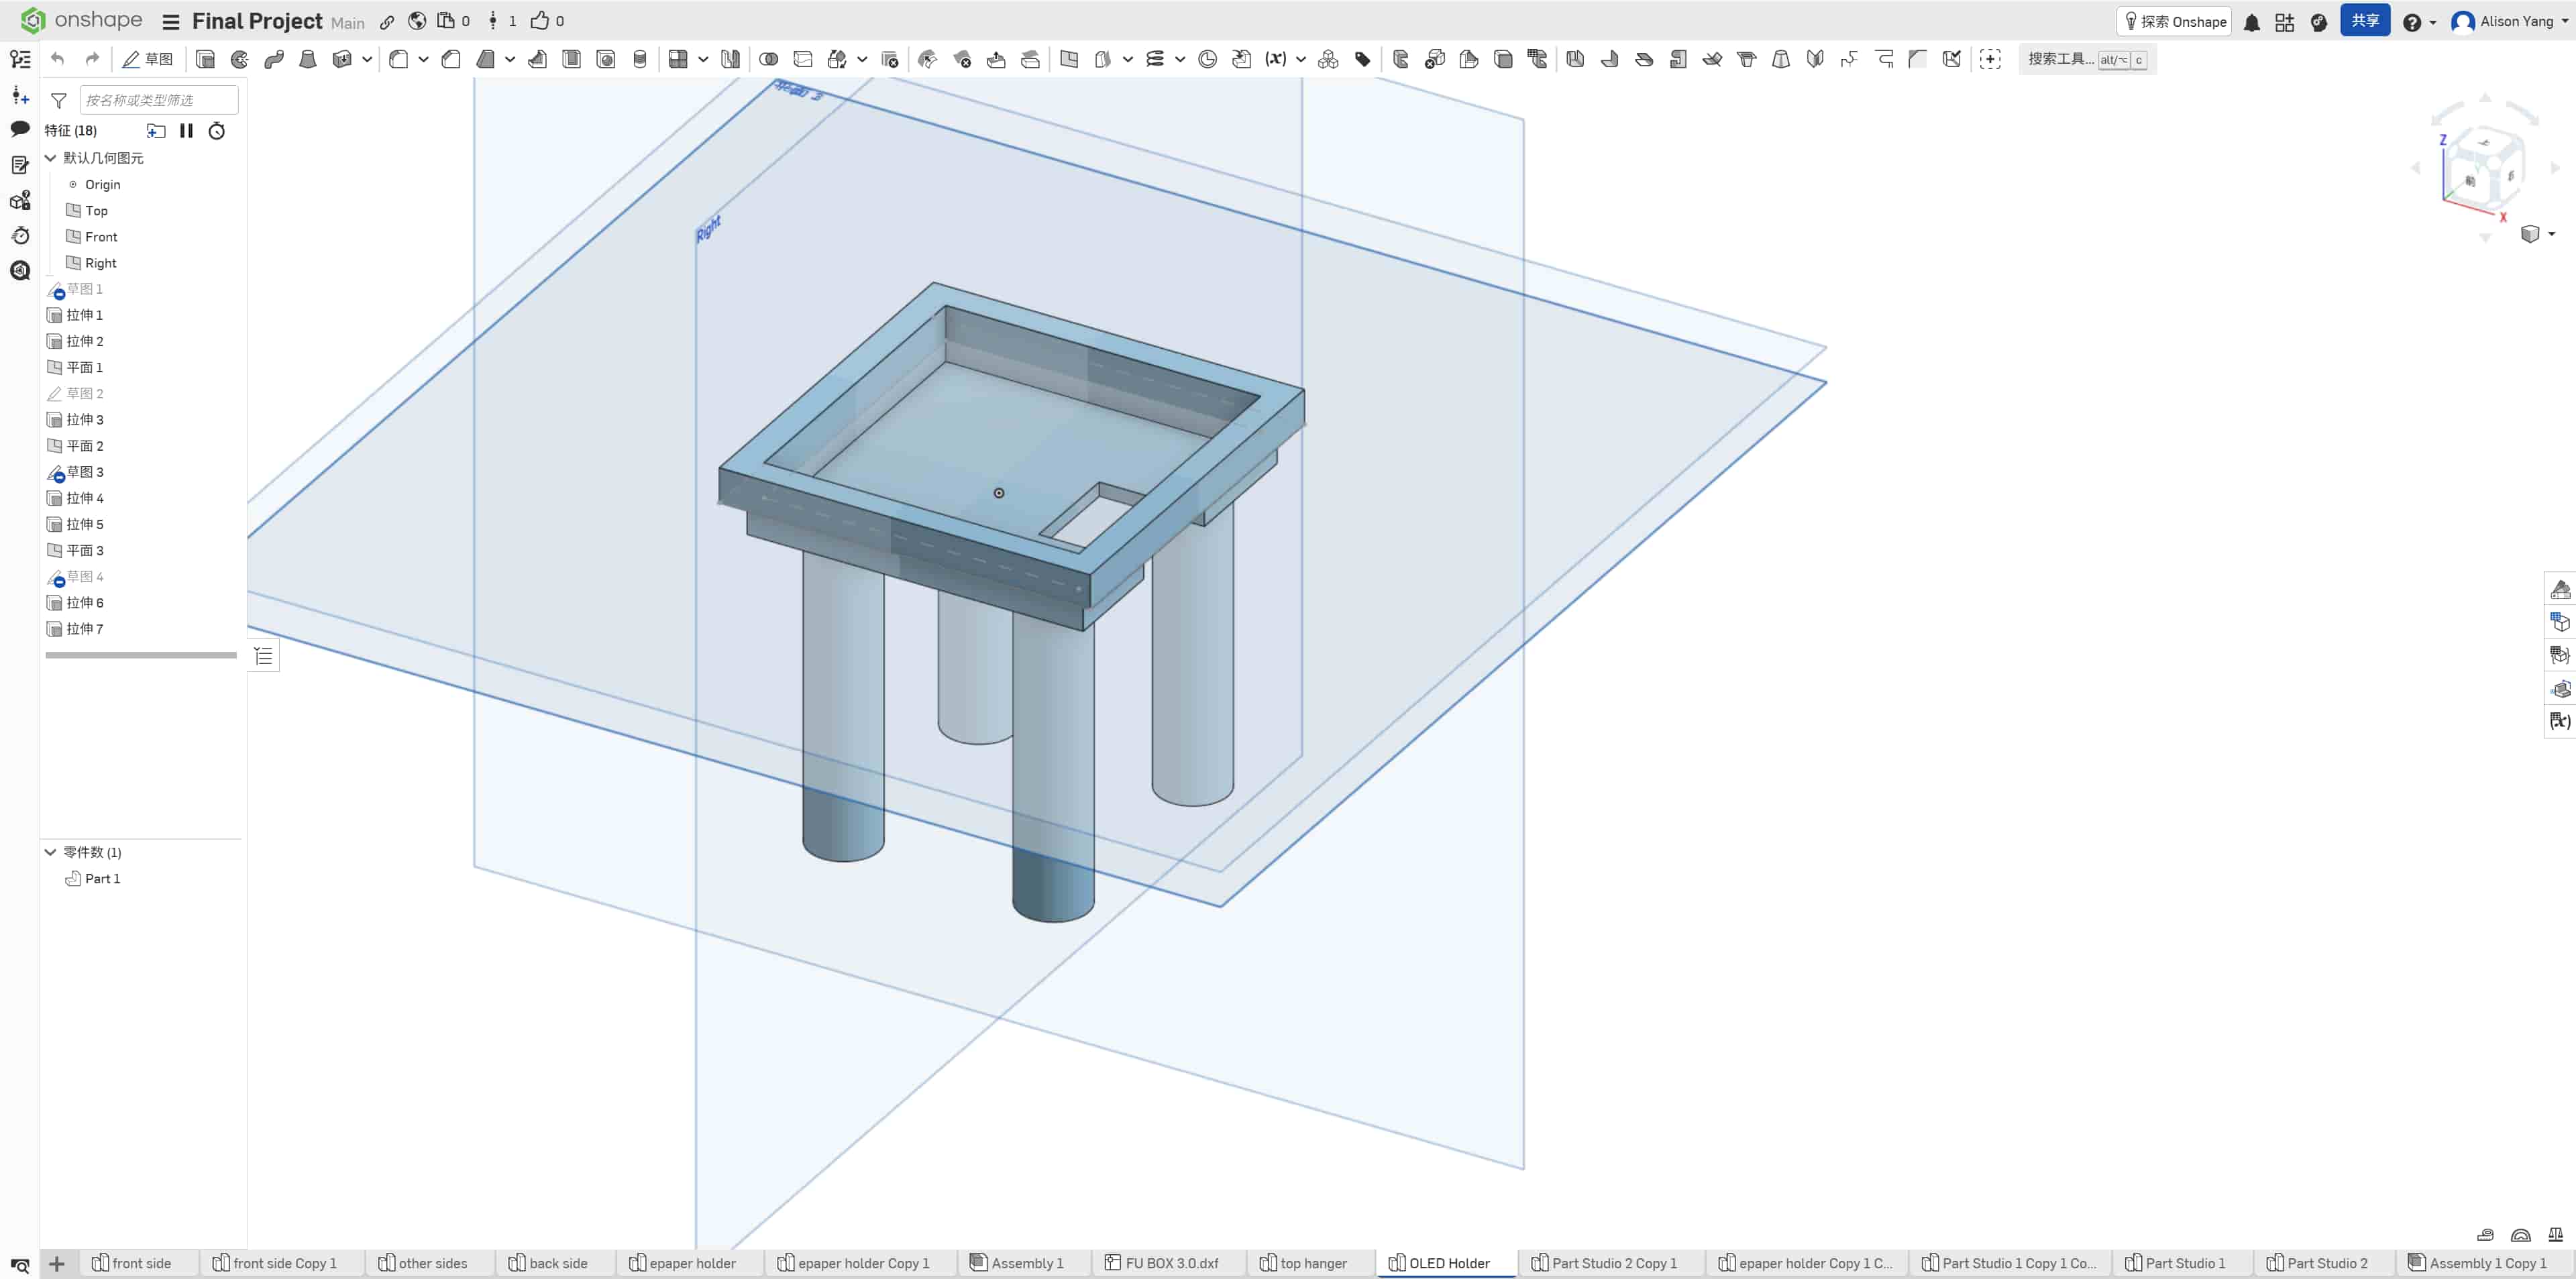Open the Draft tool dropdown arrow
The width and height of the screenshot is (2576, 1279).
509,59
